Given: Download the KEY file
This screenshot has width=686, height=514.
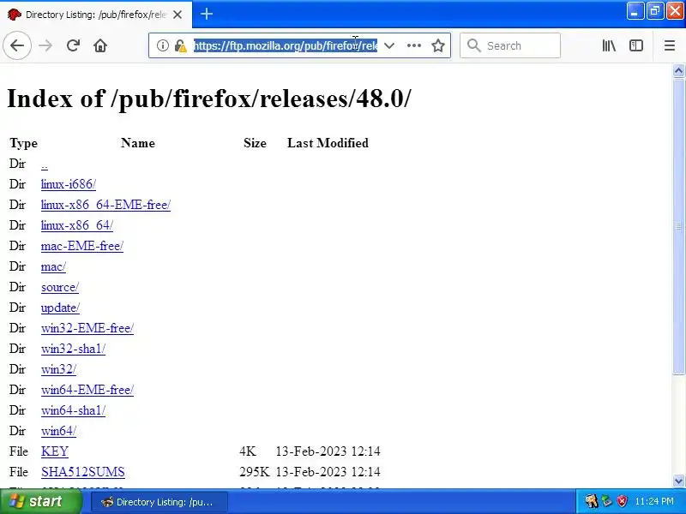Looking at the screenshot, I should coord(55,451).
